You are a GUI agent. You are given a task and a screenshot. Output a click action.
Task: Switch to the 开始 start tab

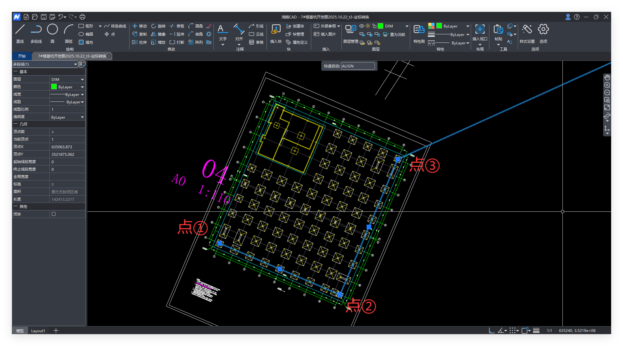(x=22, y=56)
